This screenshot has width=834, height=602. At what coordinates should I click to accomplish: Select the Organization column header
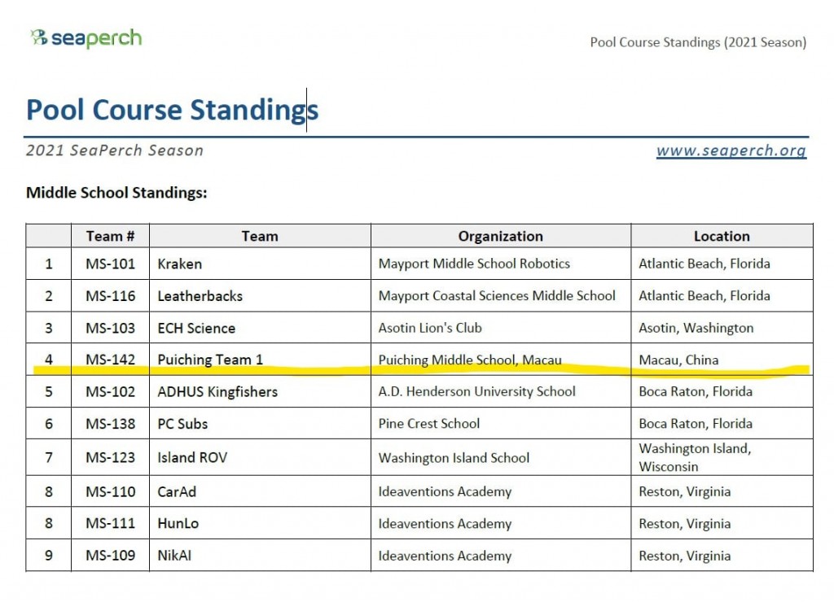click(500, 237)
